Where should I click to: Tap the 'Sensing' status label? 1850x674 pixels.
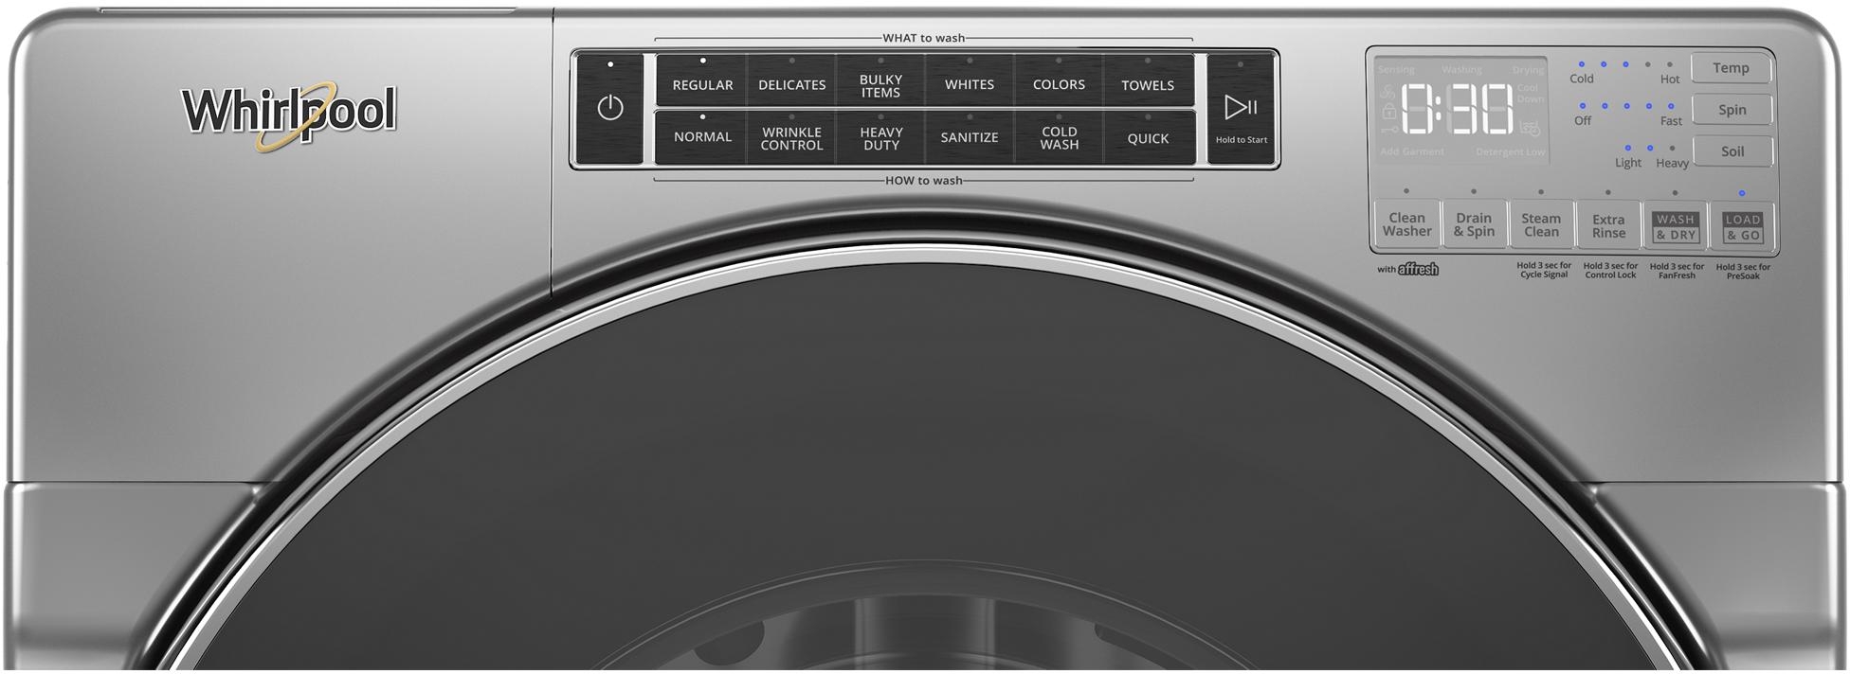coord(1396,70)
